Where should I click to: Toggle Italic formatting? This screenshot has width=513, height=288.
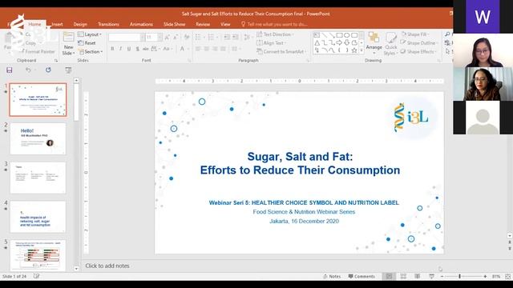coord(120,49)
